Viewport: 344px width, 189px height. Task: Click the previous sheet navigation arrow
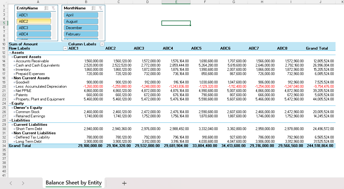click(11, 183)
